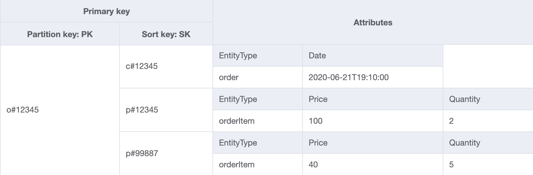533x175 pixels.
Task: Select the orderItem value in p#99887 row
Action: pos(258,164)
